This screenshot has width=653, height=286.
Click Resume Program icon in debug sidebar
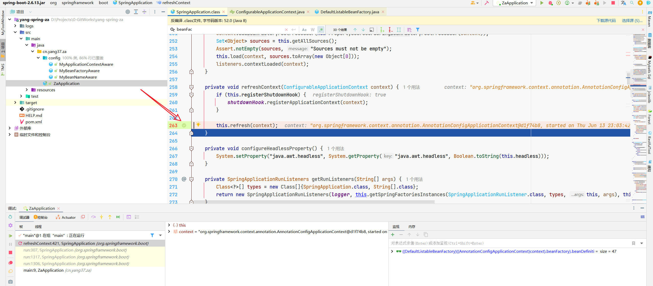click(10, 236)
